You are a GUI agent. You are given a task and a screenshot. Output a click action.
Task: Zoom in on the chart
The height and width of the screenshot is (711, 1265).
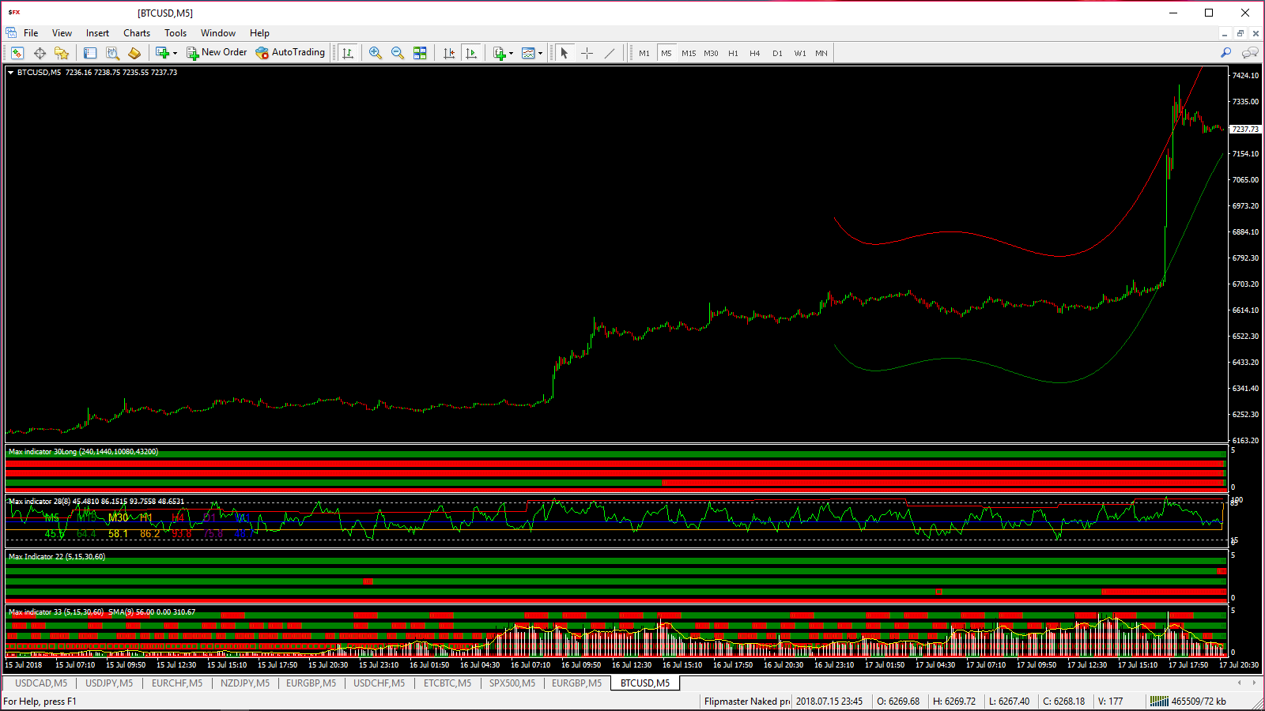coord(376,53)
